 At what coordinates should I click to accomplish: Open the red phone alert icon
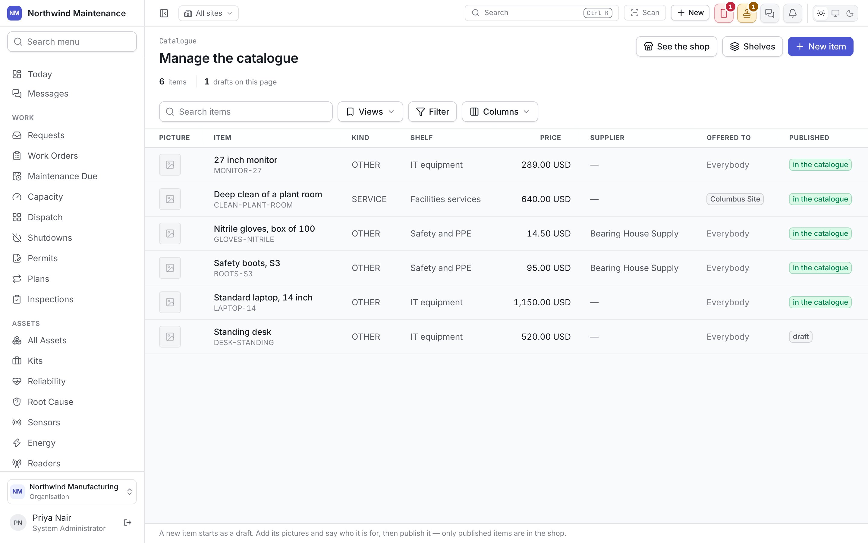click(x=723, y=13)
